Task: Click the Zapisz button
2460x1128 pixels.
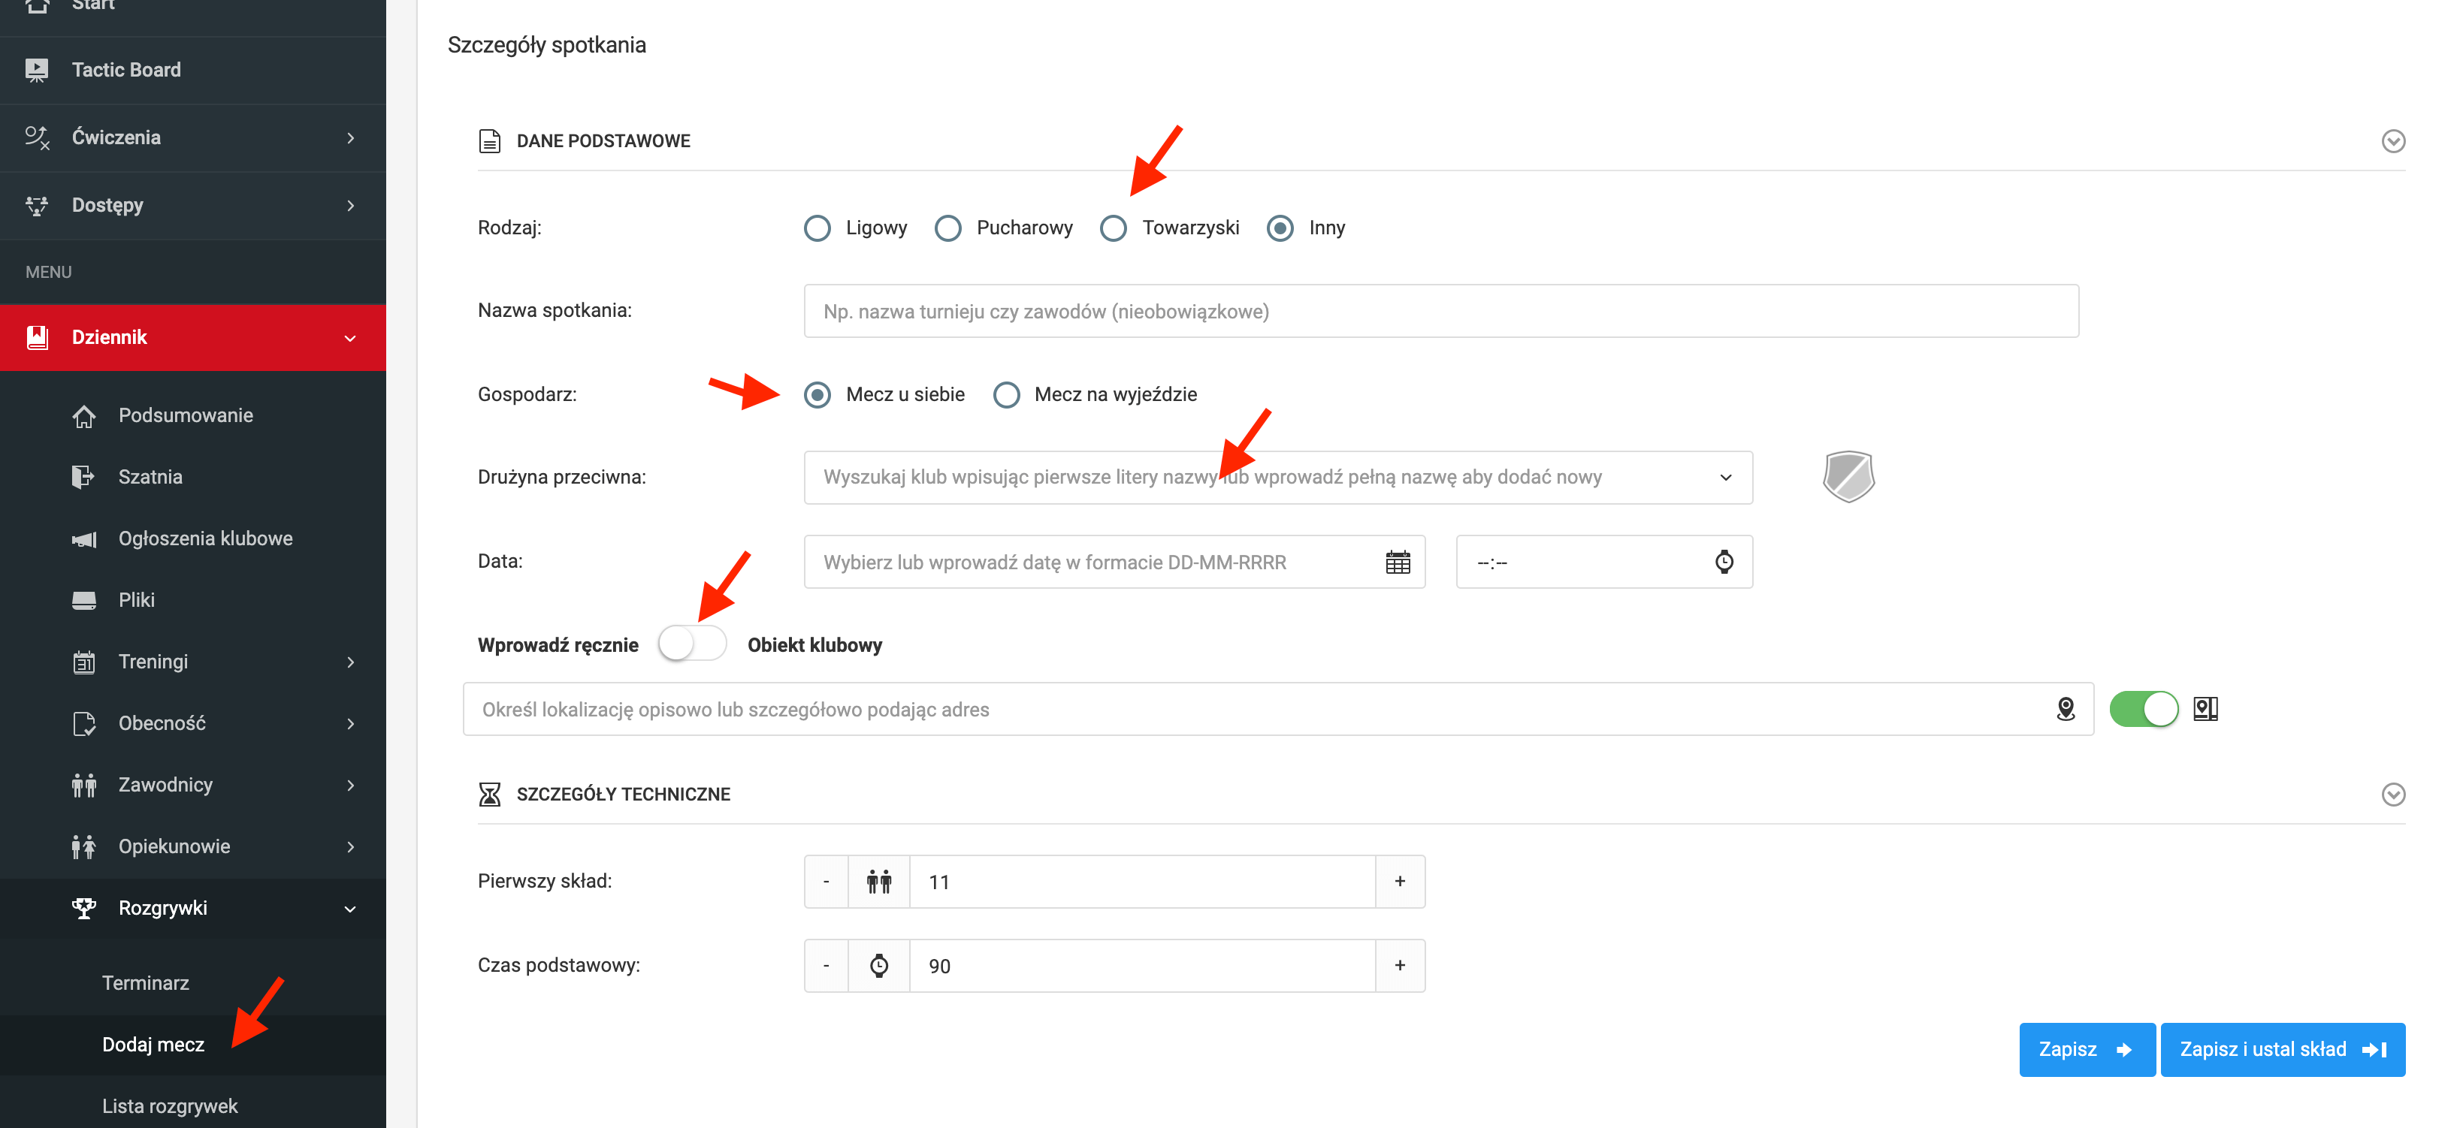Action: point(2086,1050)
